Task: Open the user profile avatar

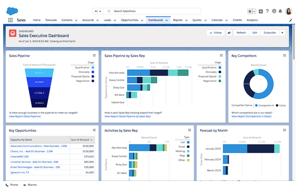Action: tap(289, 11)
